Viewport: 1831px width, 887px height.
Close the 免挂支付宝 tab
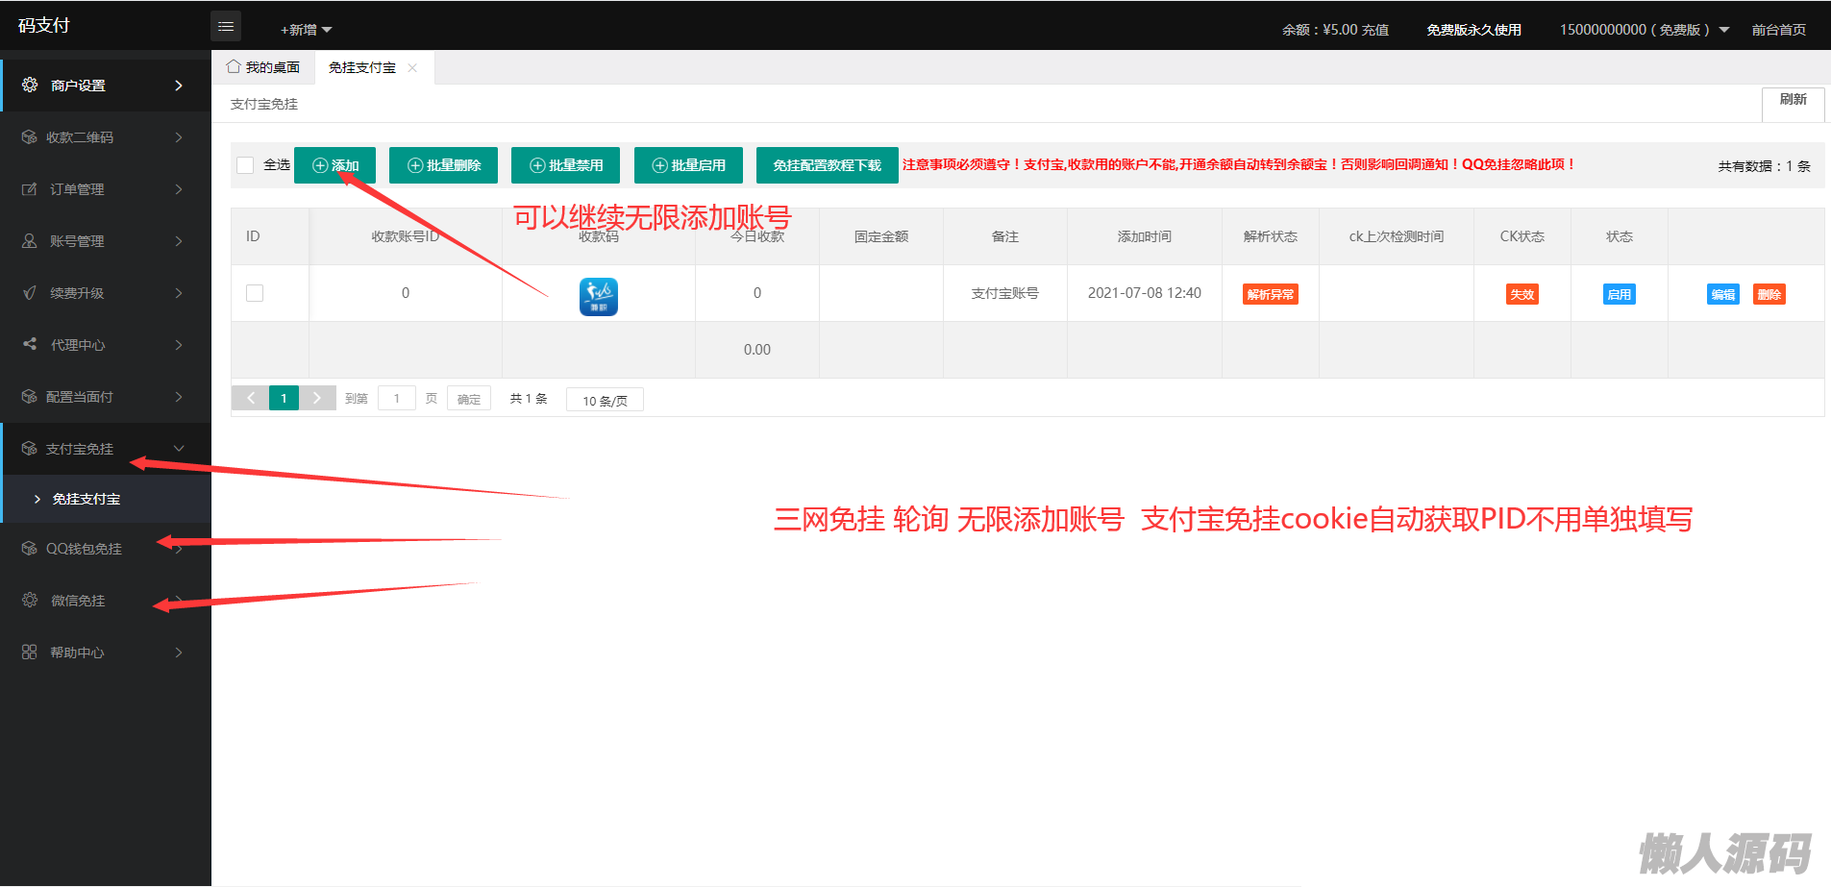(x=412, y=68)
